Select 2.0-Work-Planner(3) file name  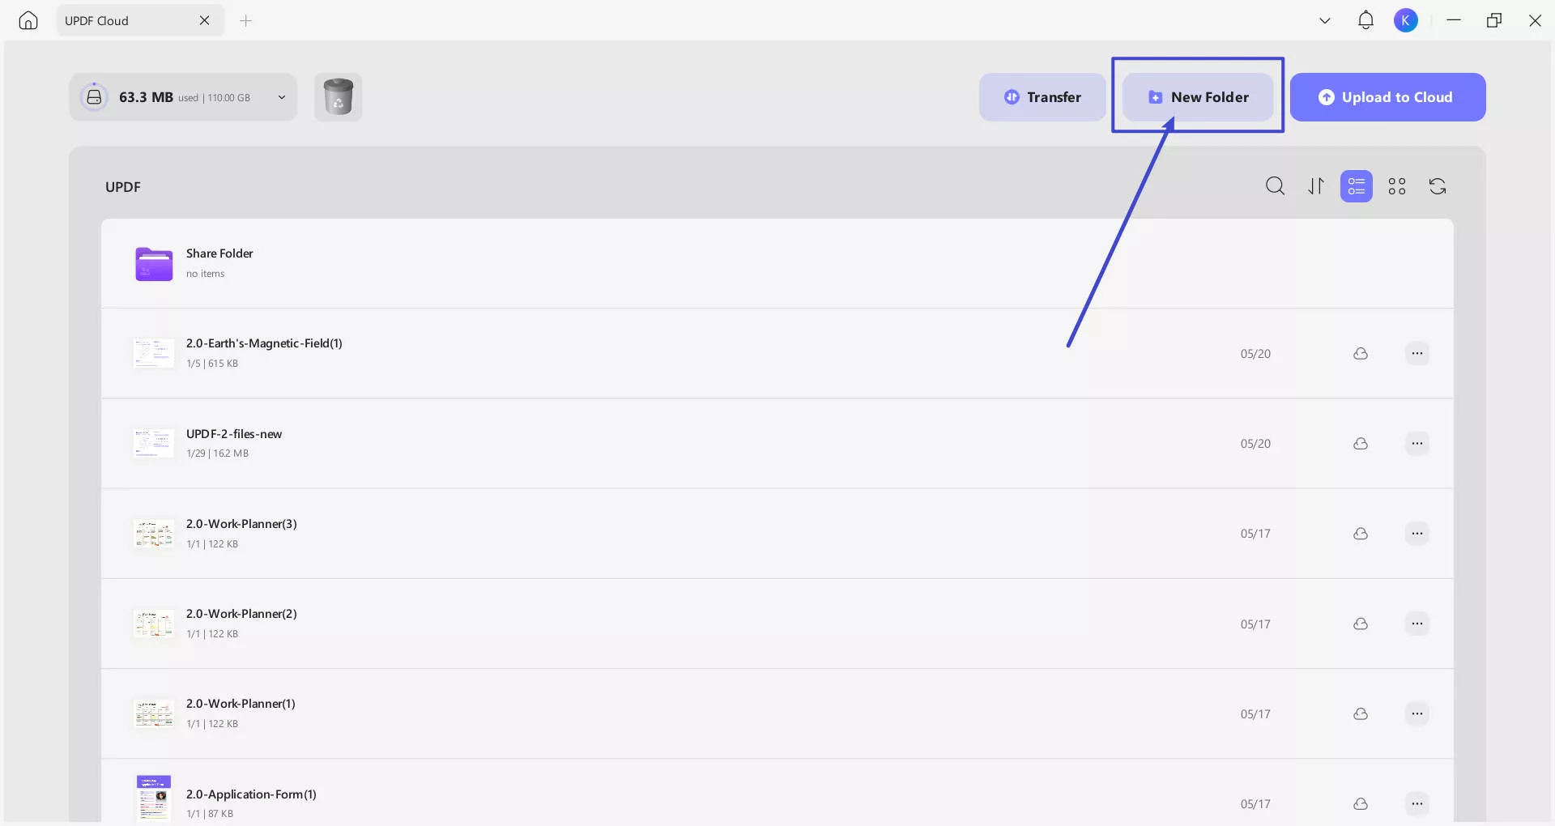tap(241, 524)
